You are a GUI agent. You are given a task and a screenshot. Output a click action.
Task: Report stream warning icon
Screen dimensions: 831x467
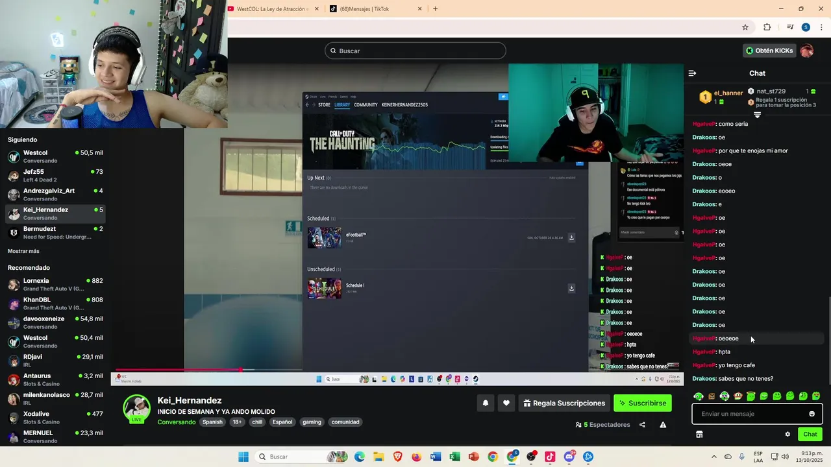[663, 425]
